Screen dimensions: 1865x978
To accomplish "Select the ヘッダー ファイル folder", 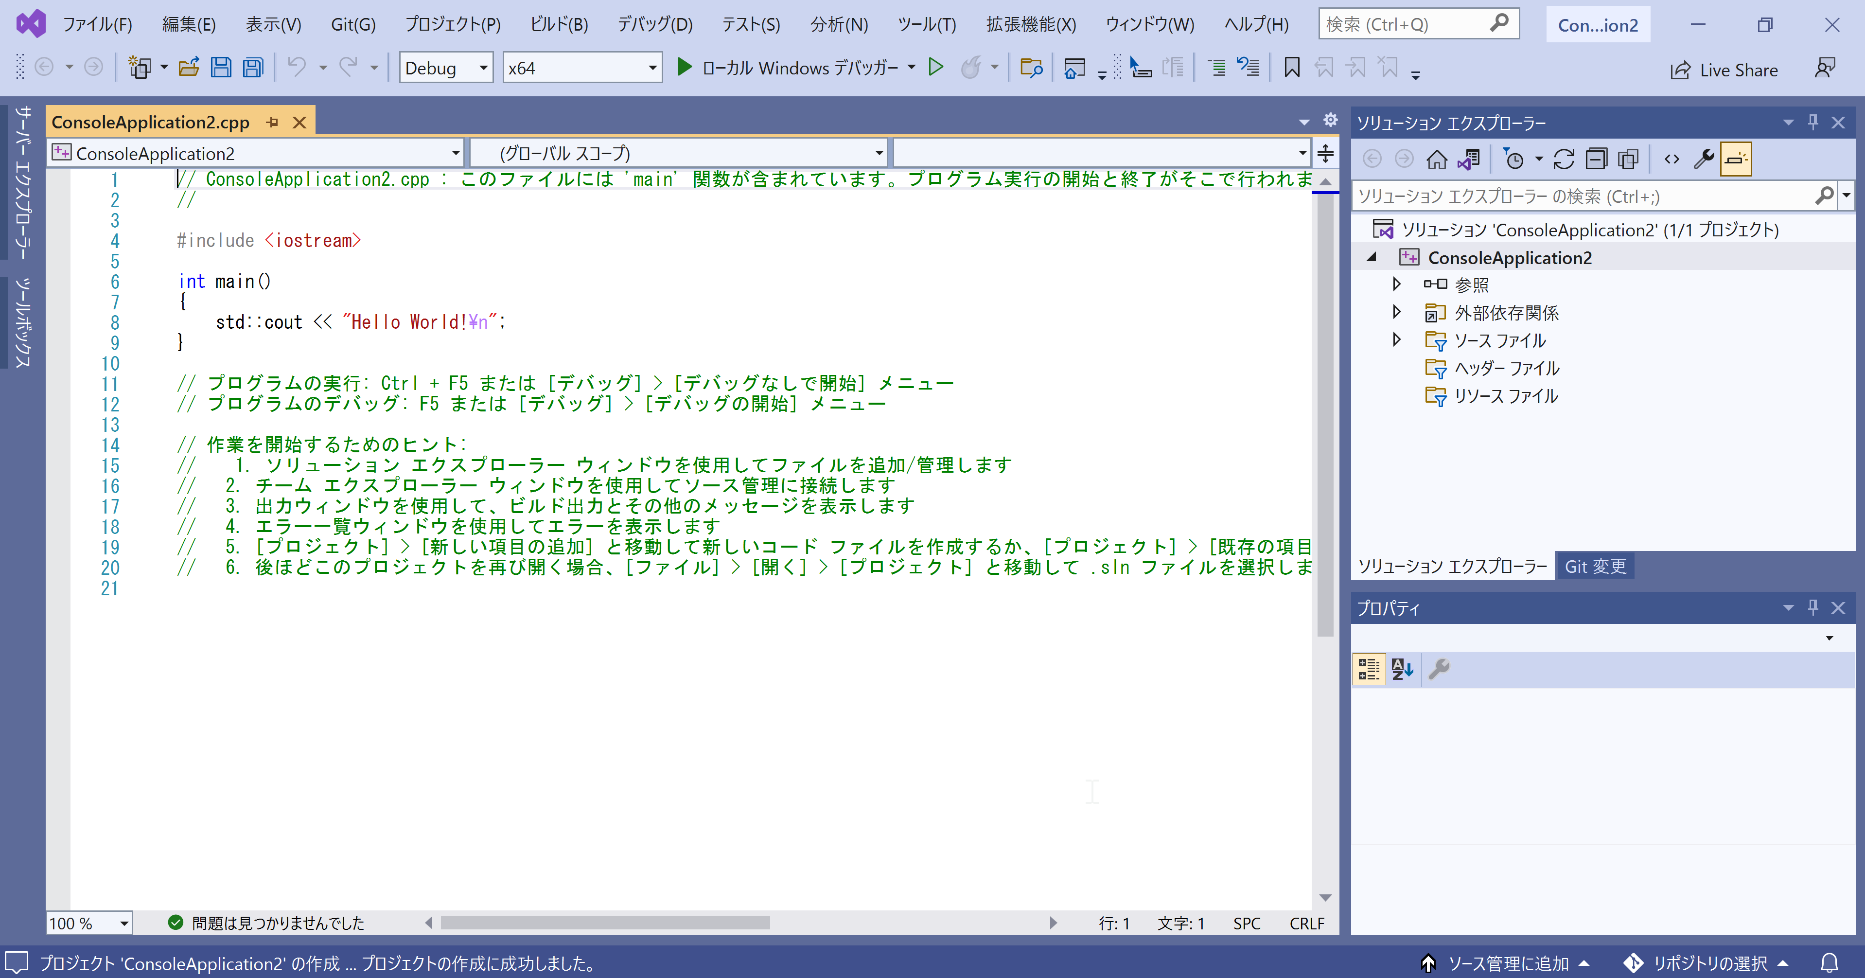I will pos(1507,368).
